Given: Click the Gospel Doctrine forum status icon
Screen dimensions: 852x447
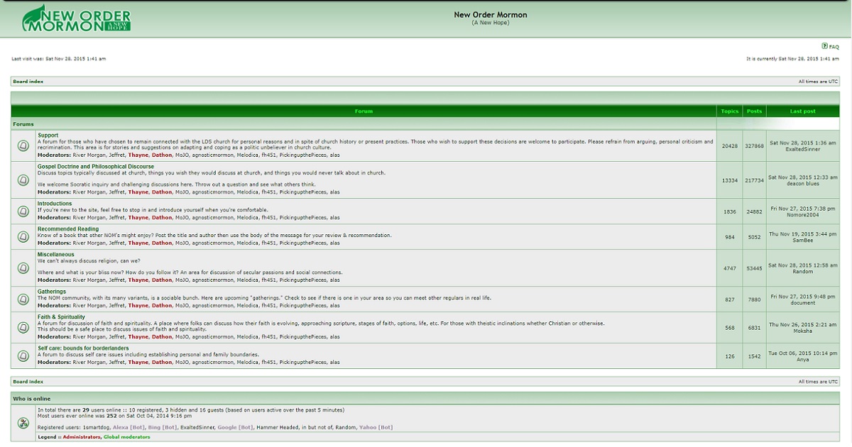Looking at the screenshot, I should coord(23,180).
